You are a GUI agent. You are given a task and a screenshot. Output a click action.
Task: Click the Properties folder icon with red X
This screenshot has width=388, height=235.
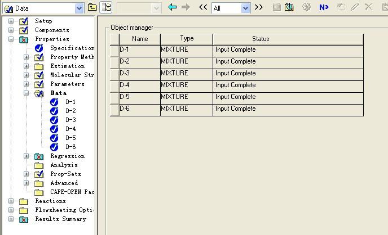coord(24,39)
